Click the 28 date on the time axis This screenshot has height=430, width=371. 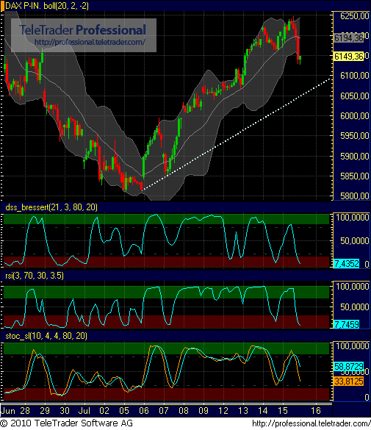(x=25, y=411)
